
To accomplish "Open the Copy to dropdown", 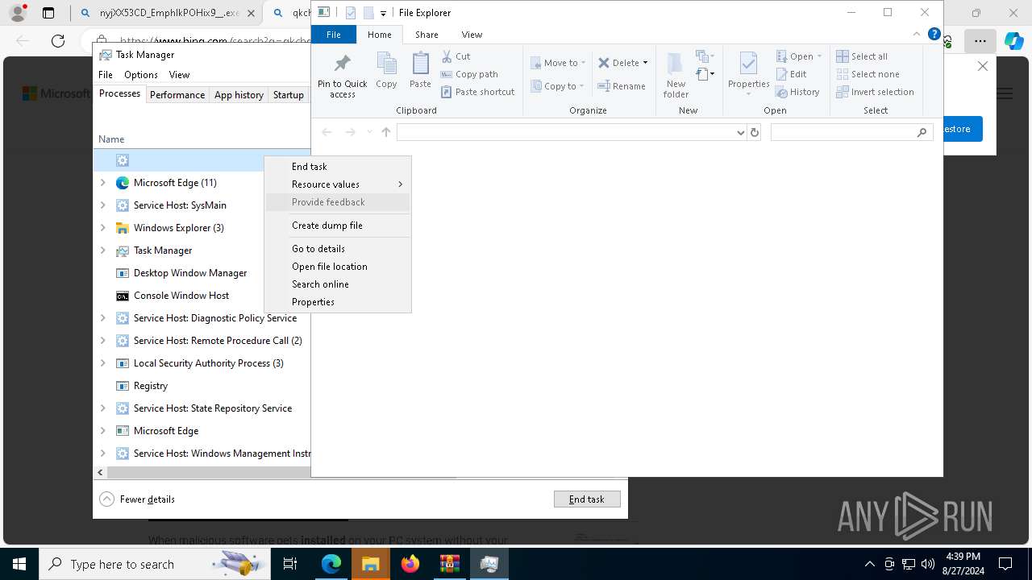I will (557, 86).
